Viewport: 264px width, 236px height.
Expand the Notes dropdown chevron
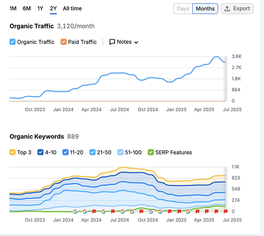[x=136, y=42]
